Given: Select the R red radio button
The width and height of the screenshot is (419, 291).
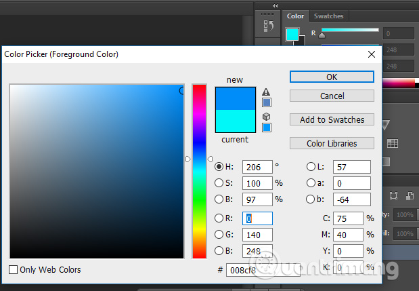Looking at the screenshot, I should [x=219, y=218].
